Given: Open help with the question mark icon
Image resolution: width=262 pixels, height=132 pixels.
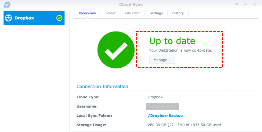Looking at the screenshot, I should 237,4.
